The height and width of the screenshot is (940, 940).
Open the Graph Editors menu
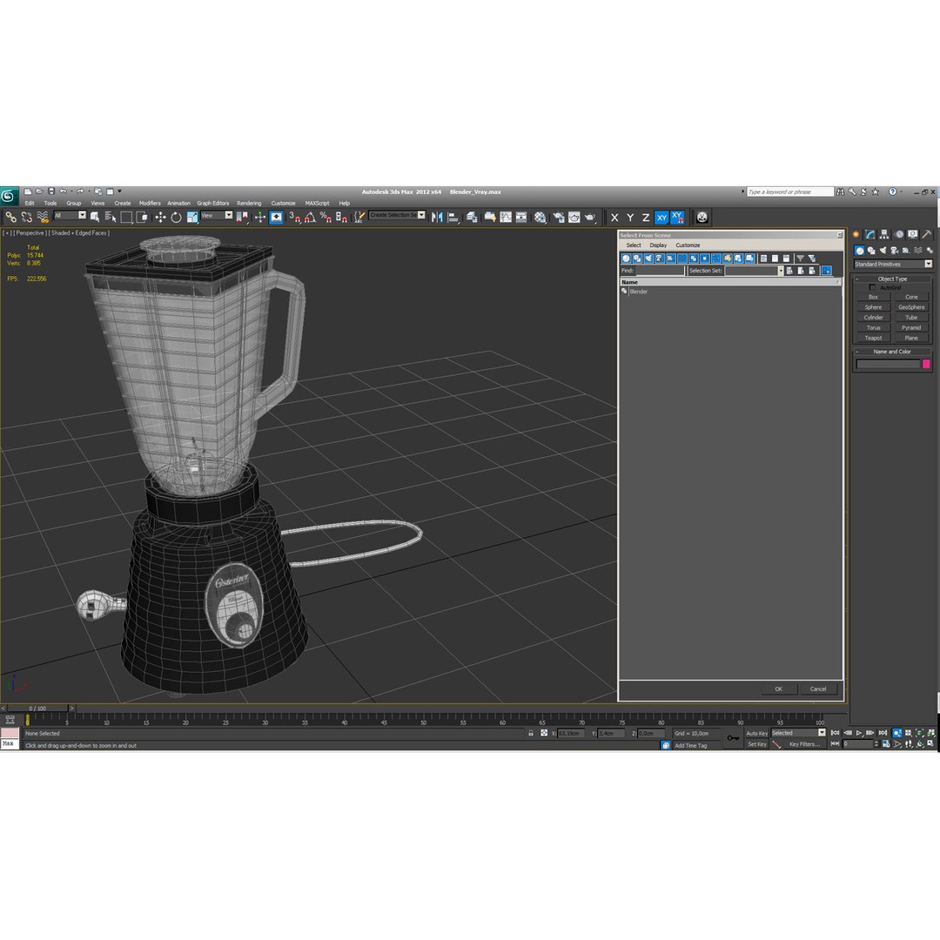point(213,203)
